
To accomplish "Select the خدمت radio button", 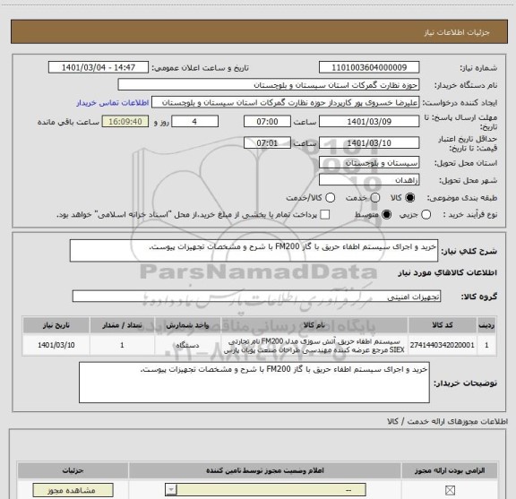I will 375,198.
